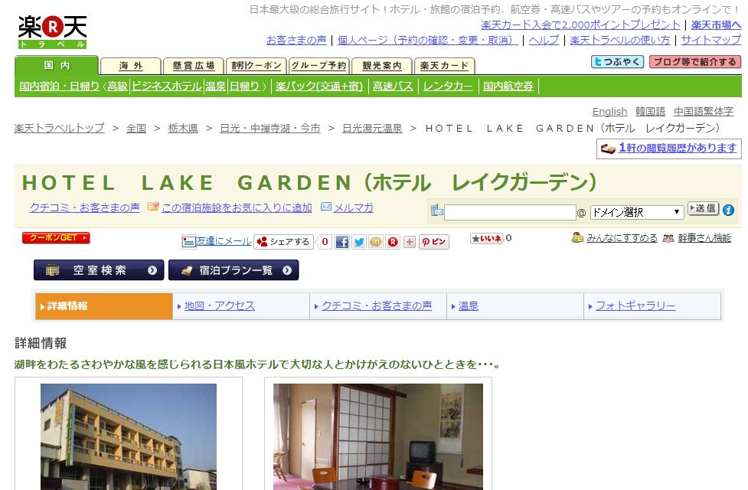Select the 詳細情報 tab
748x490 pixels.
click(x=104, y=306)
